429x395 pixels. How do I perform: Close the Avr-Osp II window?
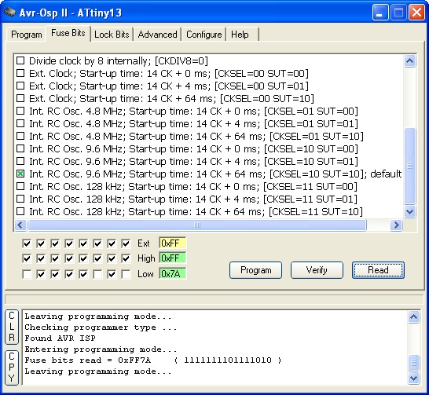point(416,13)
